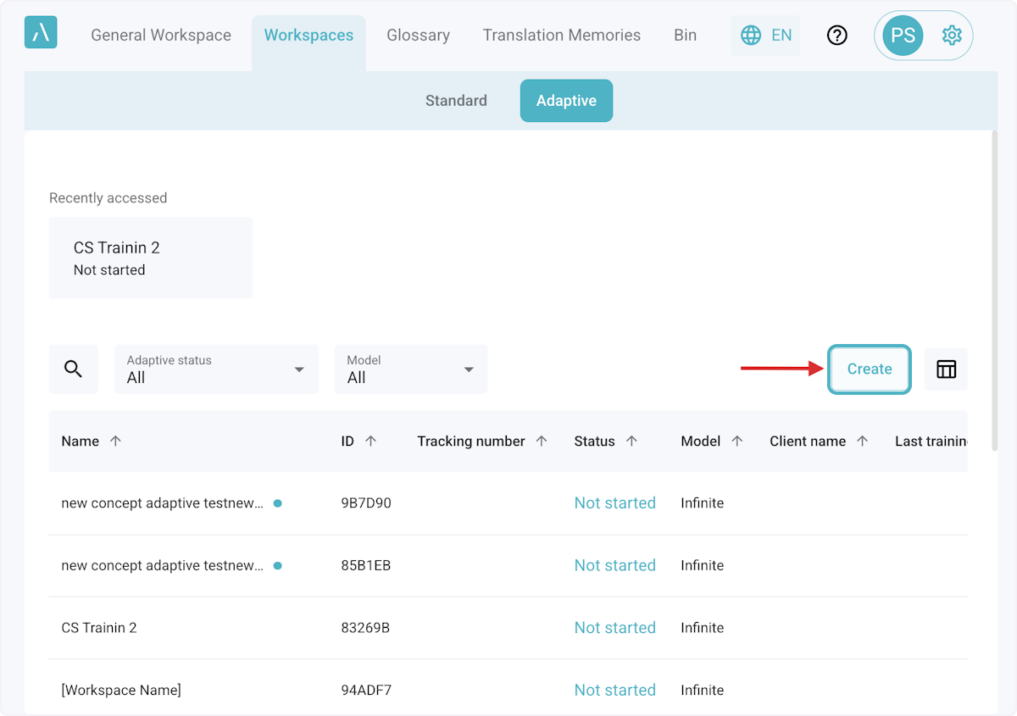The height and width of the screenshot is (716, 1017).
Task: Open the recently accessed CS Trainin 2 card
Action: click(x=151, y=258)
